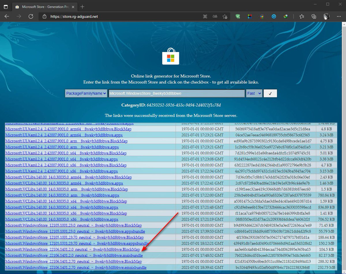Image resolution: width=346 pixels, height=274 pixels.
Task: Click the CategoryID value text
Action: pos(184,105)
